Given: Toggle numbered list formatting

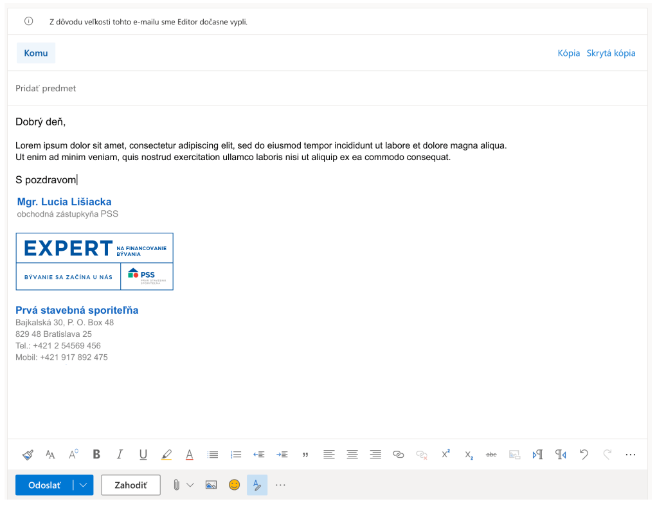Looking at the screenshot, I should (x=236, y=454).
